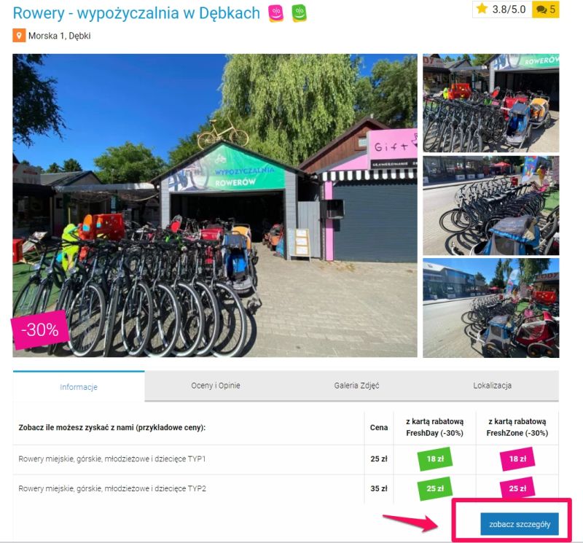The height and width of the screenshot is (543, 583).
Task: Open the top right gallery thumbnail
Action: (x=490, y=102)
